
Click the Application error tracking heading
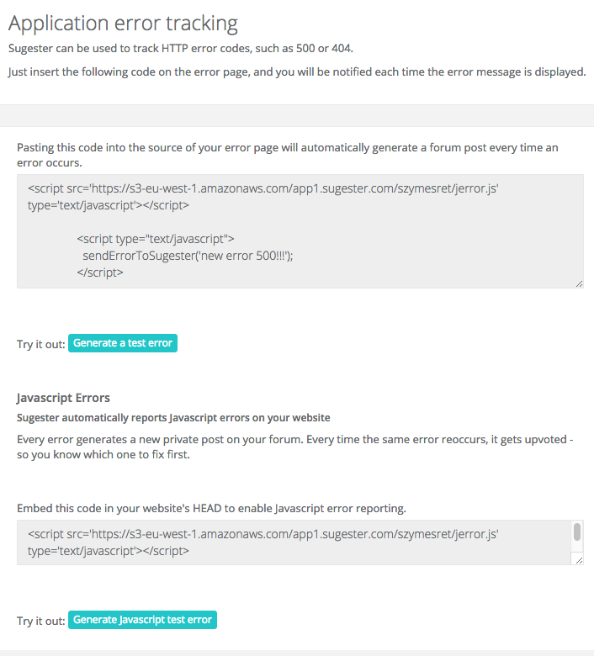(x=123, y=23)
